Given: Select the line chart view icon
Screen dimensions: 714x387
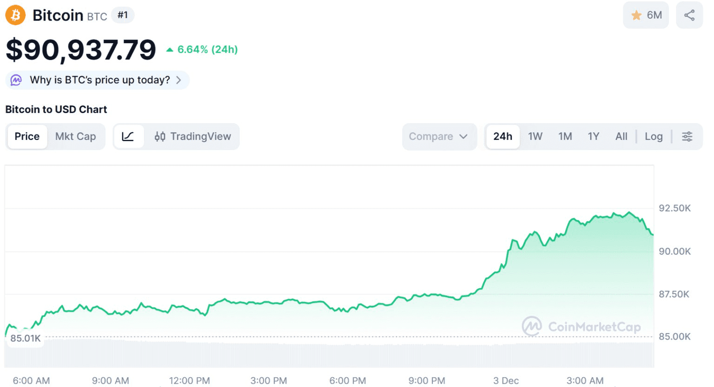Looking at the screenshot, I should 128,137.
